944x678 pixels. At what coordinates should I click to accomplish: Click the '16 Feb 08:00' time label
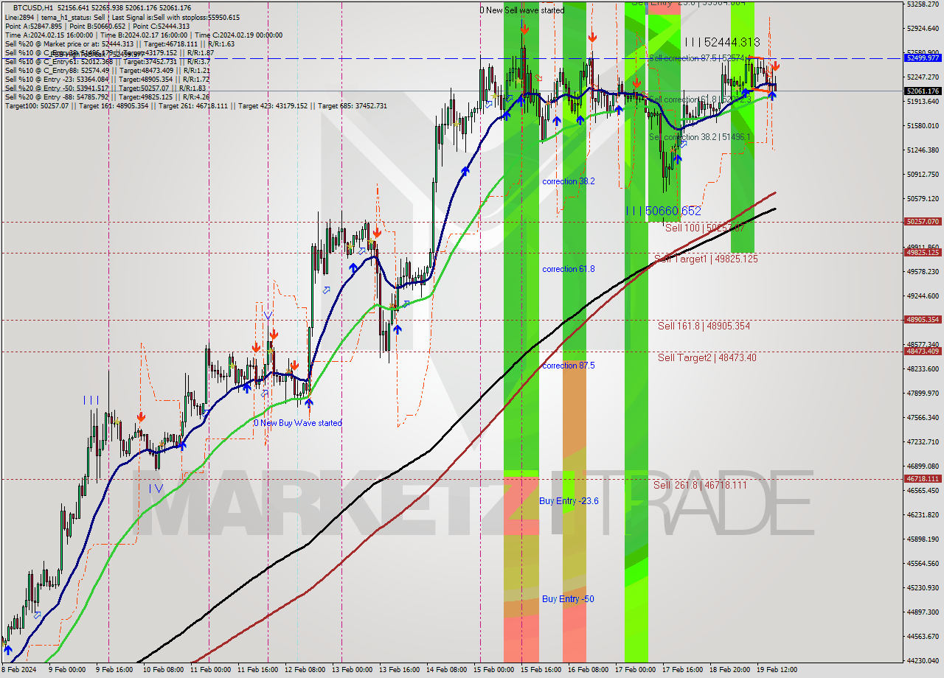pos(588,670)
